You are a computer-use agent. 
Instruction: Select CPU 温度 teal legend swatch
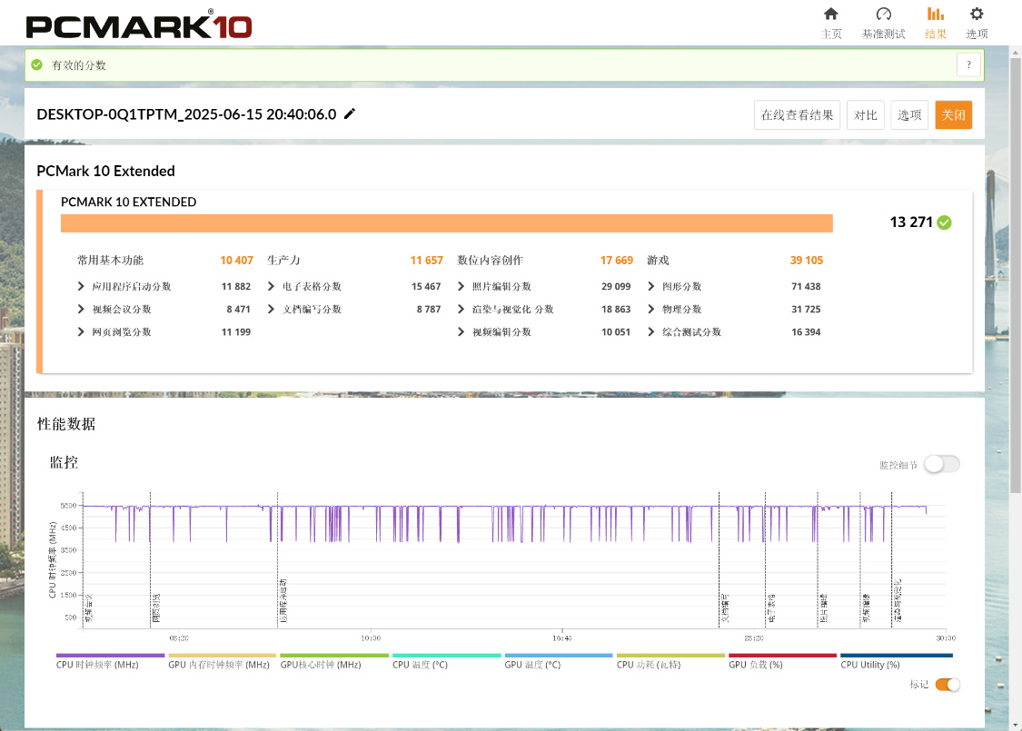446,656
